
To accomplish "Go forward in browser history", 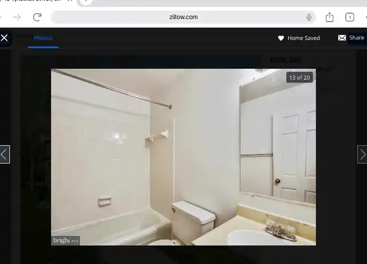I will tap(17, 17).
